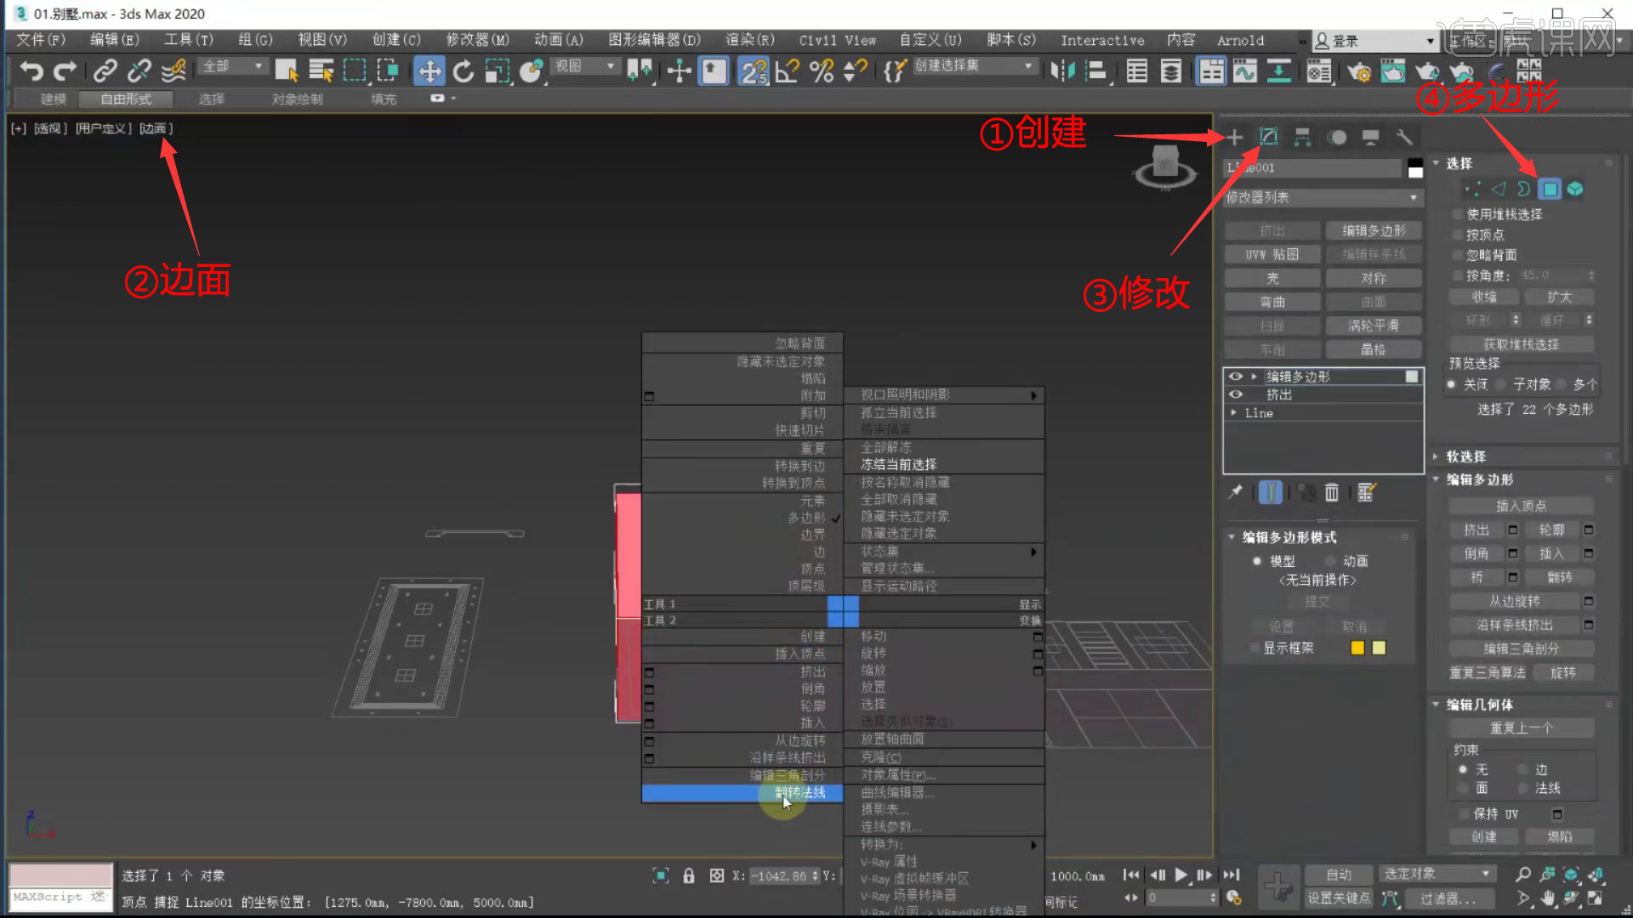This screenshot has height=918, width=1633.
Task: Select Vertex sub-object level icon
Action: [x=1472, y=189]
